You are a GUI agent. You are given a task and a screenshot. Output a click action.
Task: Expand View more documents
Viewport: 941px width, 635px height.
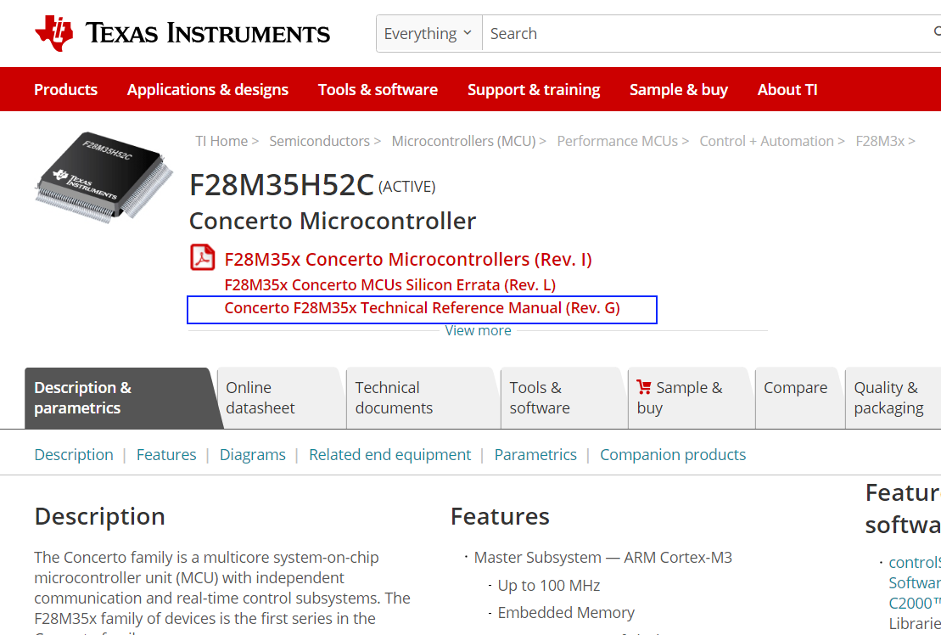pos(478,331)
